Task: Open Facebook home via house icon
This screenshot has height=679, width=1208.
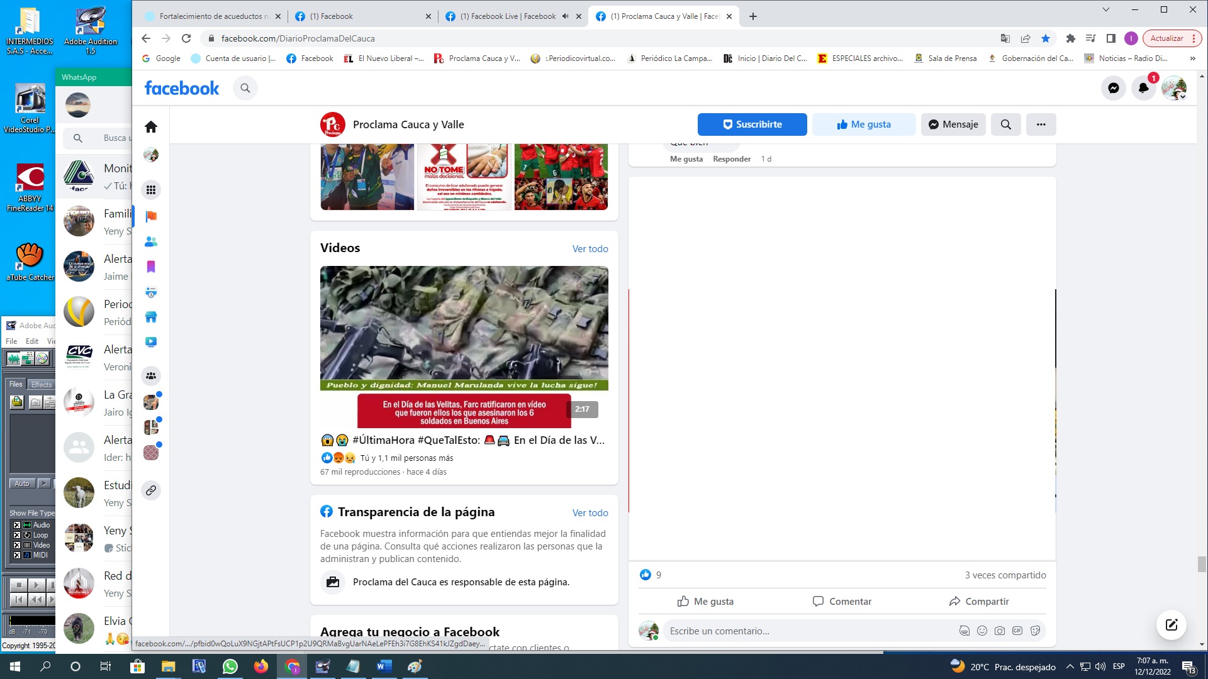Action: 151,127
